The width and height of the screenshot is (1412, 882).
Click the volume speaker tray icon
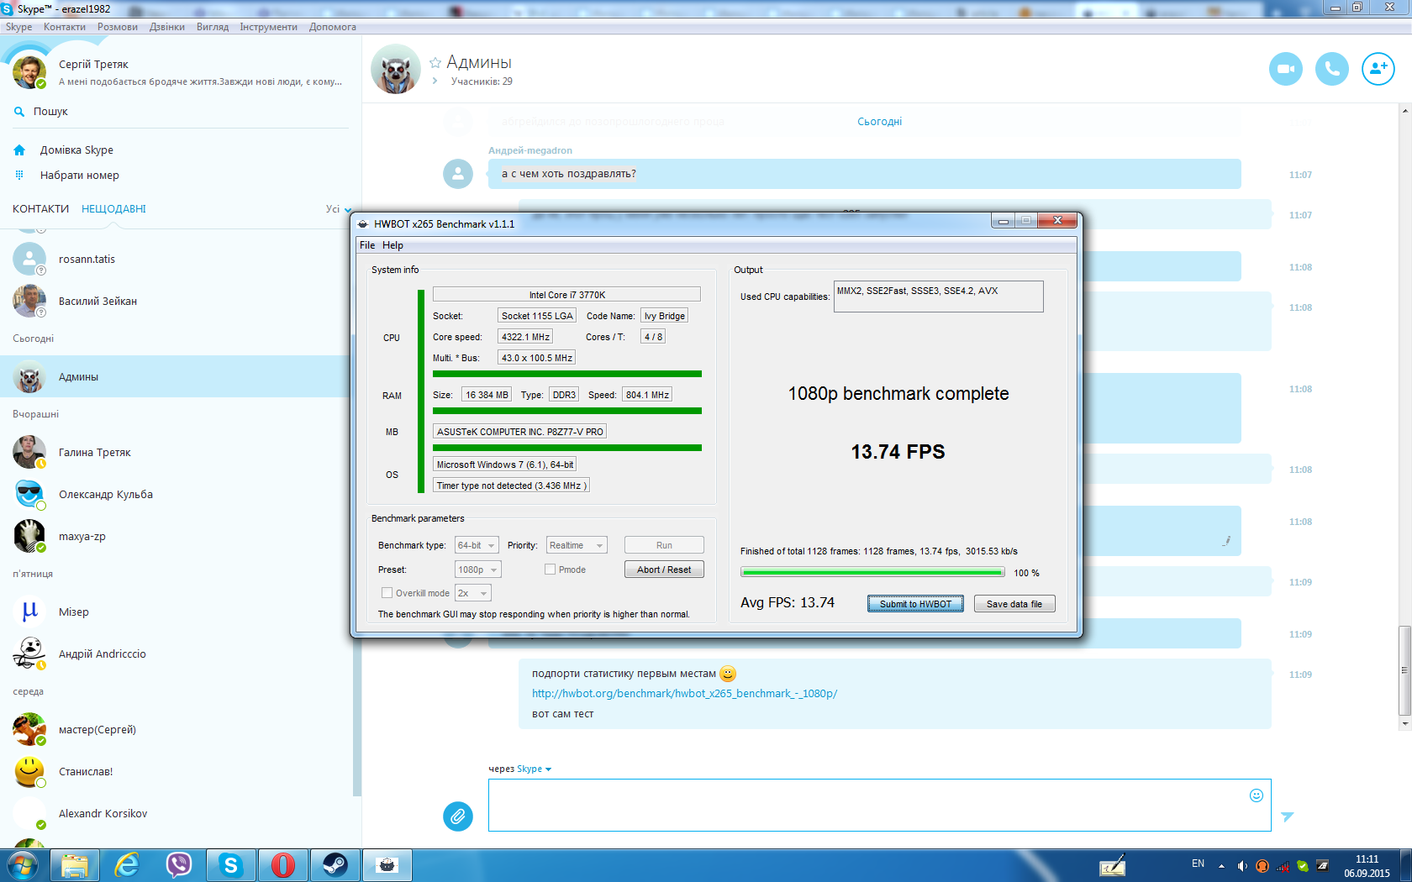pos(1242,866)
